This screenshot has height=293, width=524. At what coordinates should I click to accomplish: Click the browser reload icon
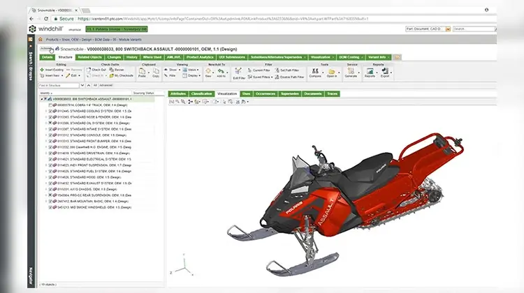pos(46,19)
